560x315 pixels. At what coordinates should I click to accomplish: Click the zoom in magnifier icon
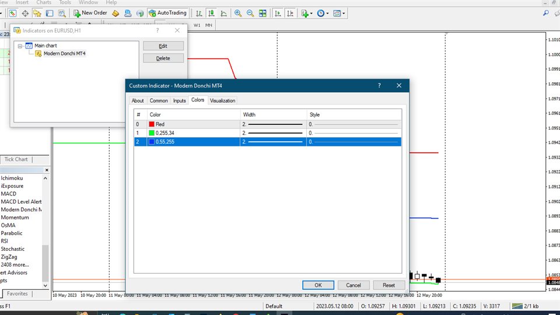(x=238, y=13)
